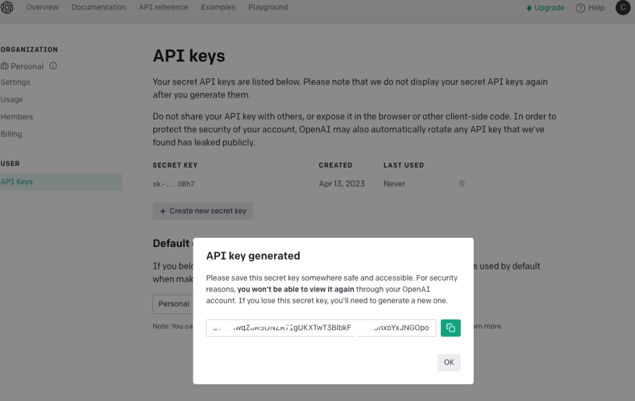Image resolution: width=635 pixels, height=401 pixels.
Task: Go to the Playground tab
Action: click(268, 7)
